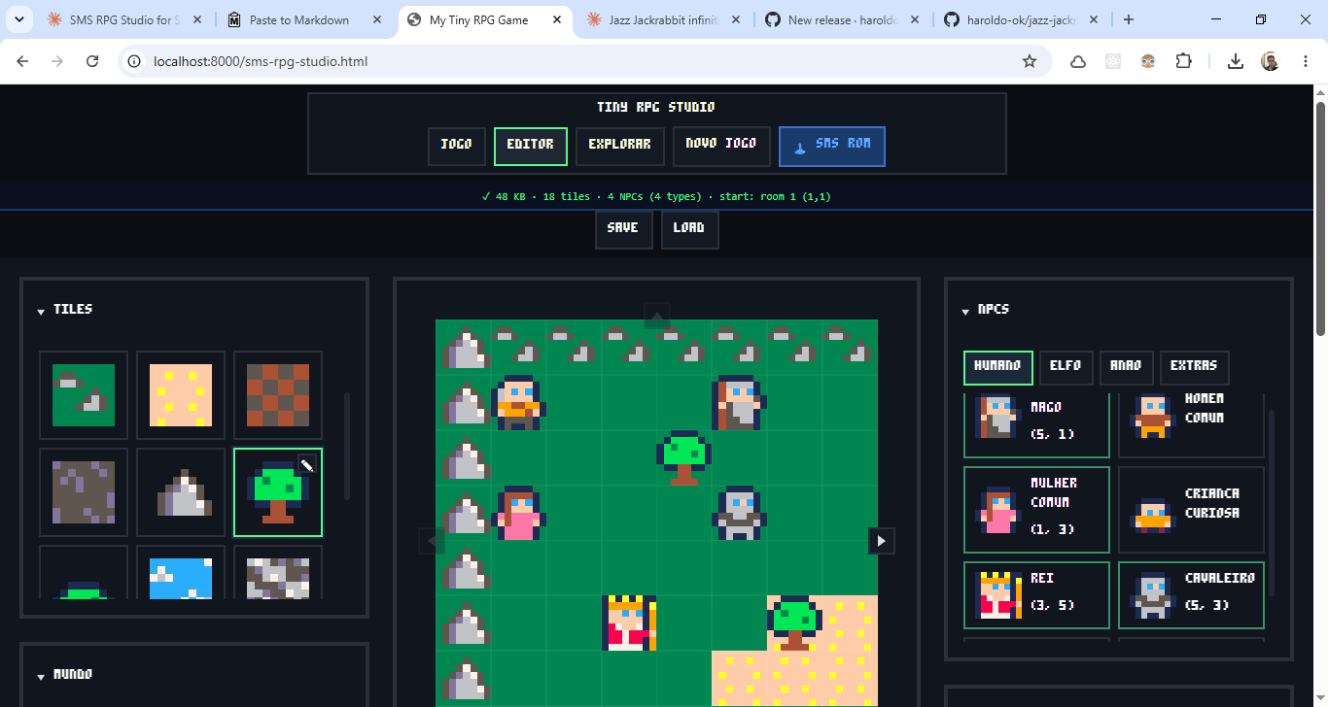
Task: Edit tree tile with pencil icon
Action: click(x=307, y=465)
